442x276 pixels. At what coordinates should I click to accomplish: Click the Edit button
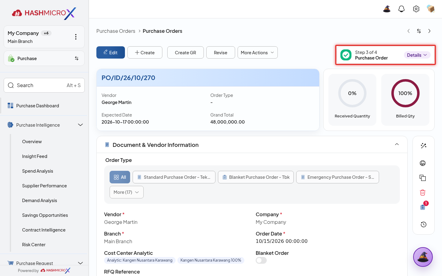coord(110,52)
